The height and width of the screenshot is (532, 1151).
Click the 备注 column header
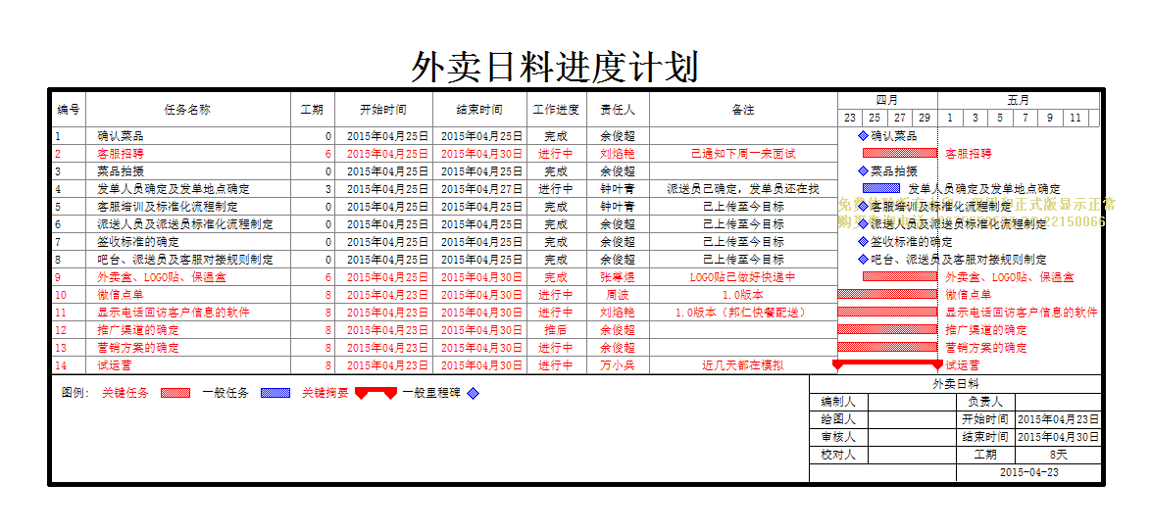[x=743, y=110]
